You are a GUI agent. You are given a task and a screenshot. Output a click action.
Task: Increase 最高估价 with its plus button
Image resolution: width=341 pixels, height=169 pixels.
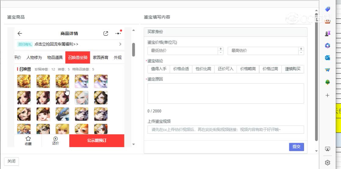(x=301, y=49)
